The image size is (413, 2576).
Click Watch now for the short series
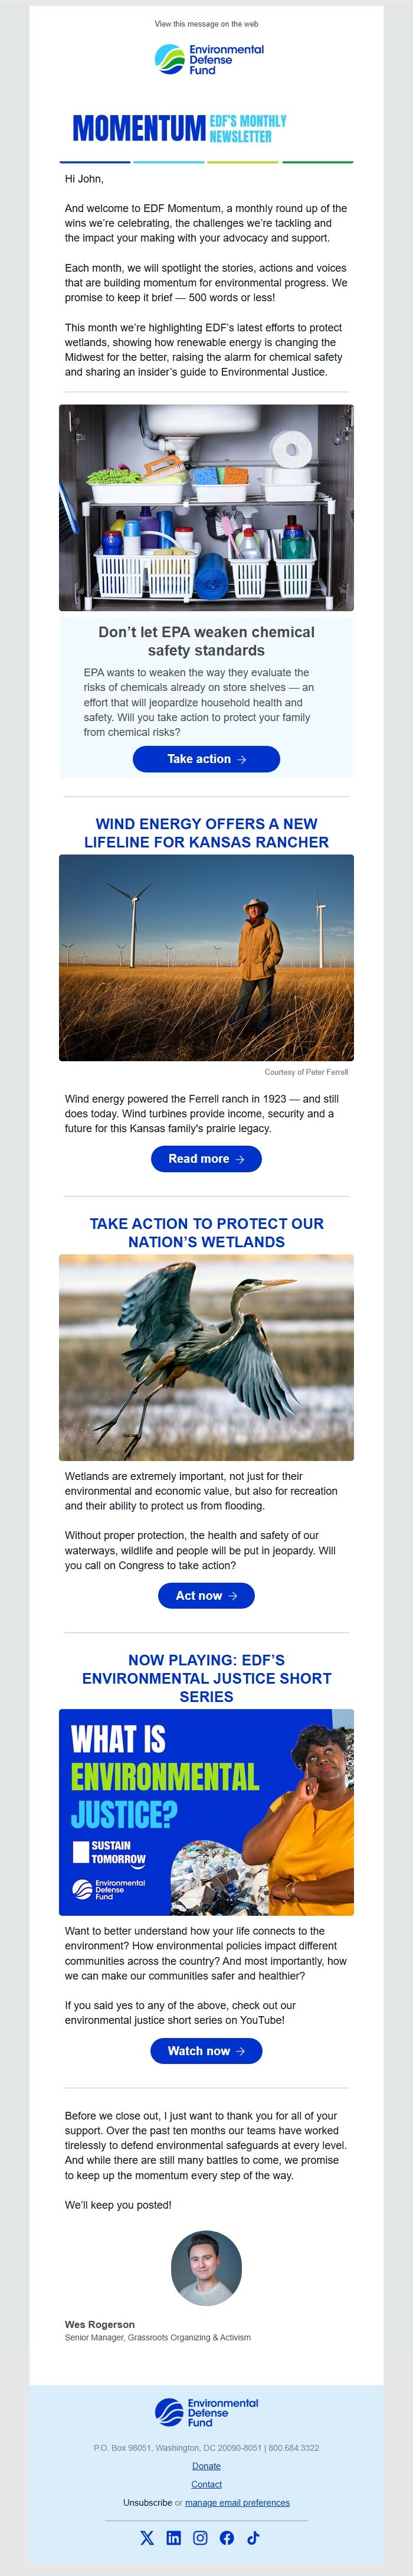tap(206, 2050)
